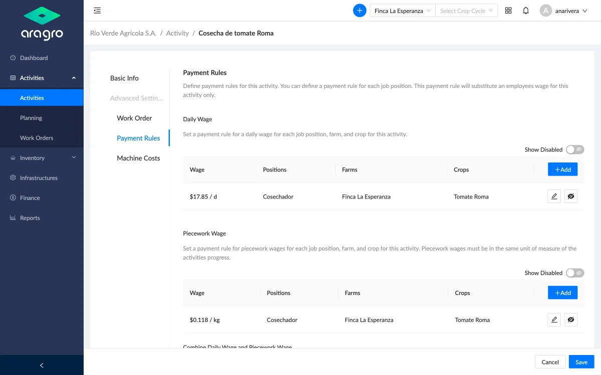This screenshot has height=375, width=601.
Task: Click the user avatar A
Action: point(545,10)
